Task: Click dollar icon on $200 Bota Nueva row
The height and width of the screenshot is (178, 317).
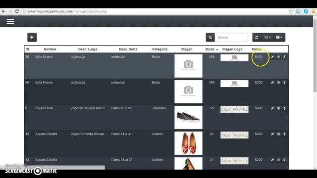Action: click(284, 83)
